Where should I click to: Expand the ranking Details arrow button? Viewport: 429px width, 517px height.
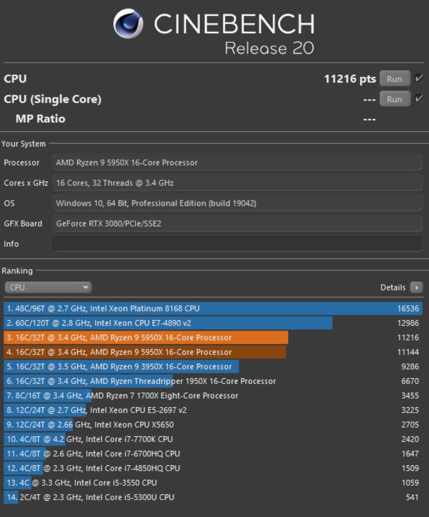416,288
